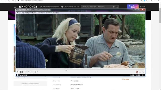Skip to previous track in the player

[26, 72]
